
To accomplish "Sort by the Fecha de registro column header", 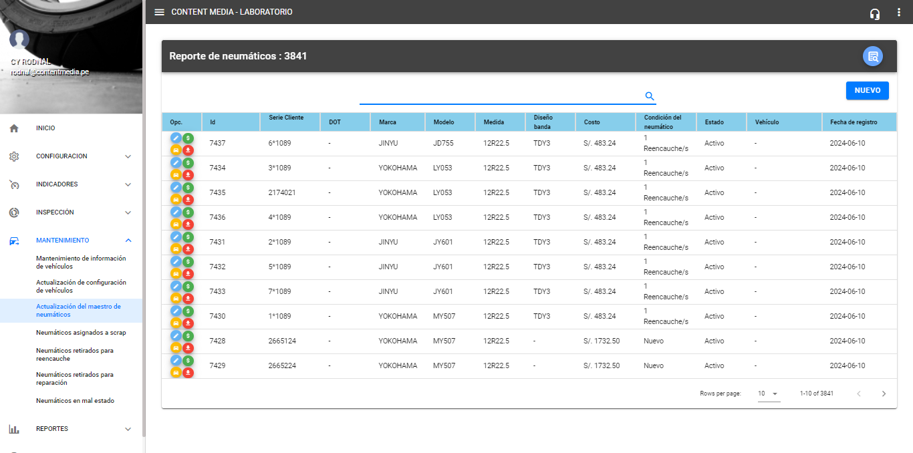I will (x=853, y=122).
